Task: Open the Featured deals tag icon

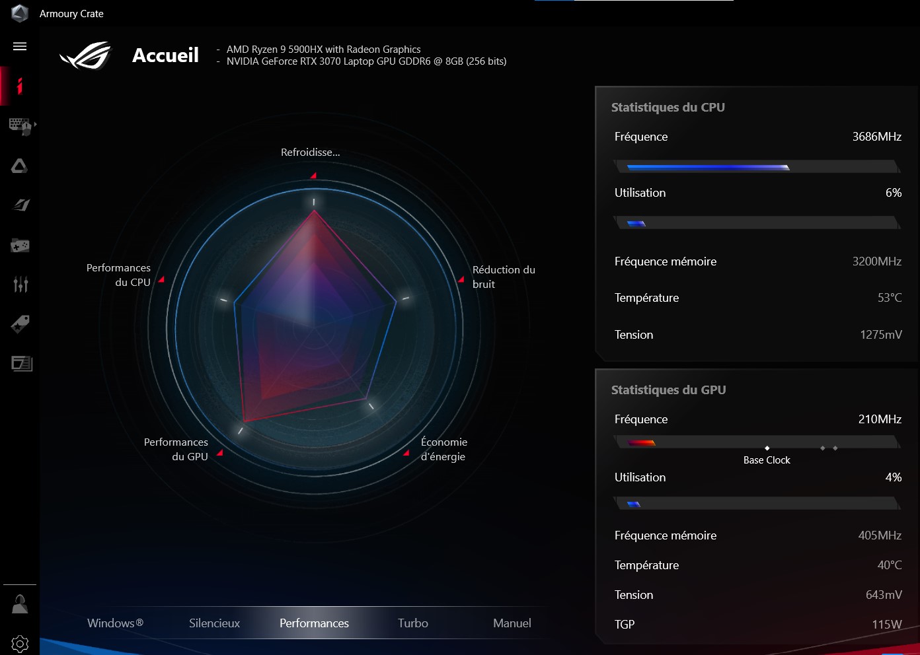Action: [20, 324]
